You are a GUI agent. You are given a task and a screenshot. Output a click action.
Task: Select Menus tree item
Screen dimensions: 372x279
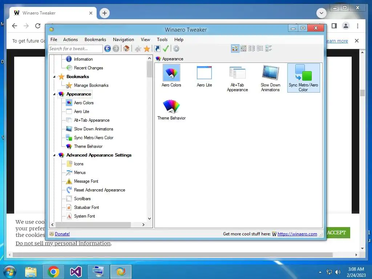pos(80,173)
